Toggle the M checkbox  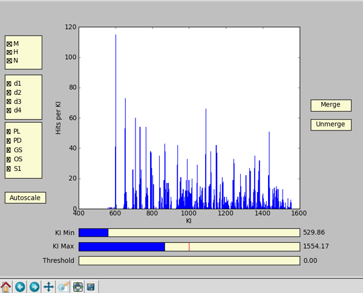9,44
